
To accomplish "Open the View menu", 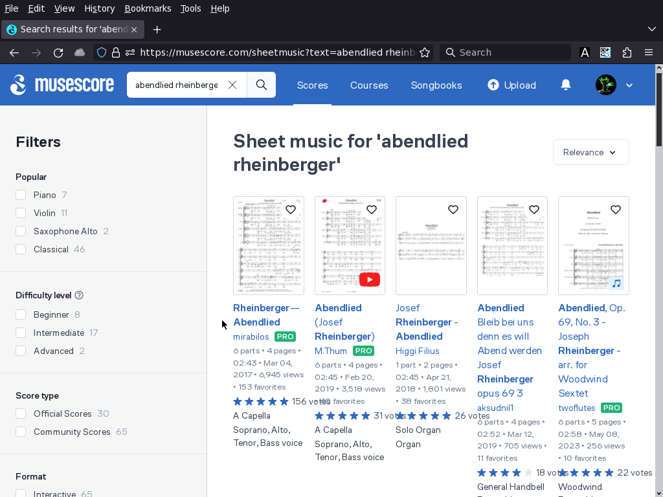I will click(64, 8).
